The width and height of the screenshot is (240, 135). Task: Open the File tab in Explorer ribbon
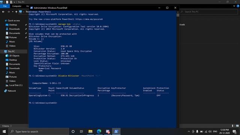click(x=5, y=6)
